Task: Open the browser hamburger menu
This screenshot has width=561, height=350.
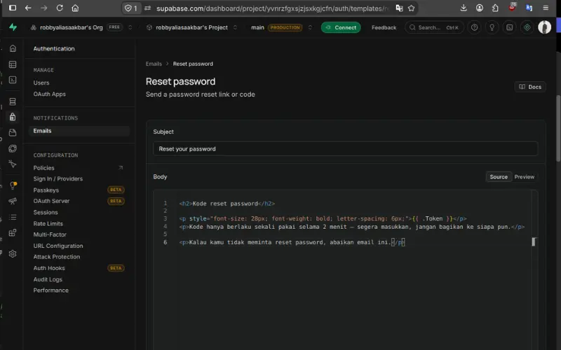Action: (546, 8)
